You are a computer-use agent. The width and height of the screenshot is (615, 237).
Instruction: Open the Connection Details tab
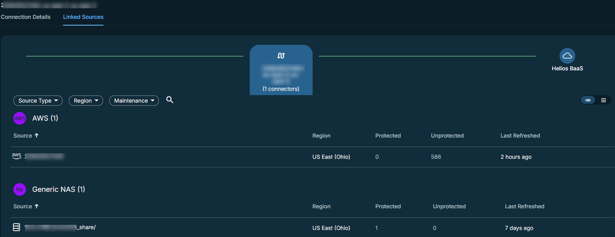(x=26, y=17)
